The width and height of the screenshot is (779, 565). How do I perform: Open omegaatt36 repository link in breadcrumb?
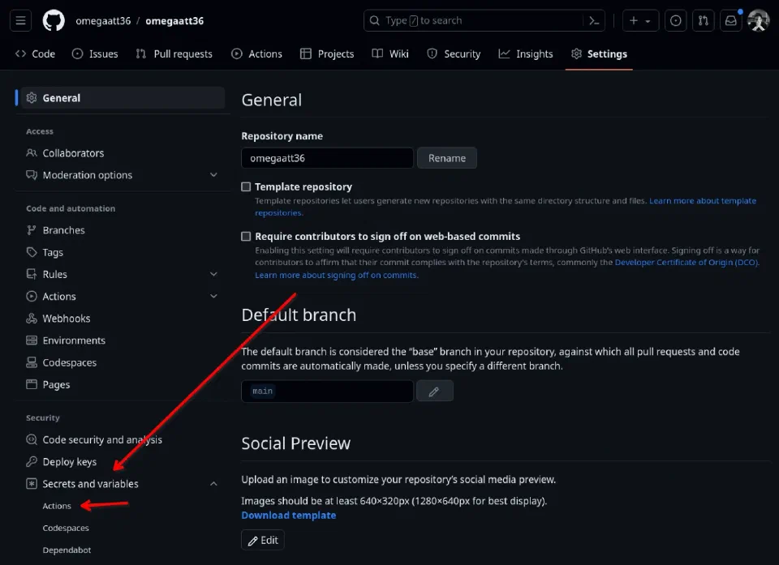tap(174, 21)
